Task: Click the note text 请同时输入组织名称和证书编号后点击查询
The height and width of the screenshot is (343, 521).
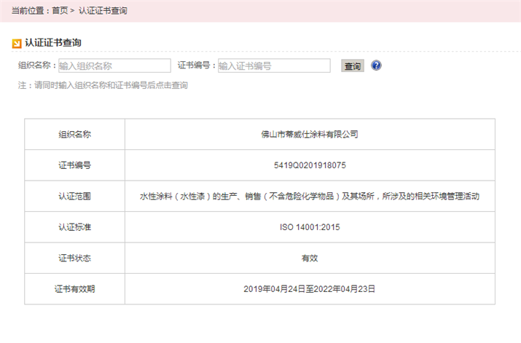Action: coord(111,85)
